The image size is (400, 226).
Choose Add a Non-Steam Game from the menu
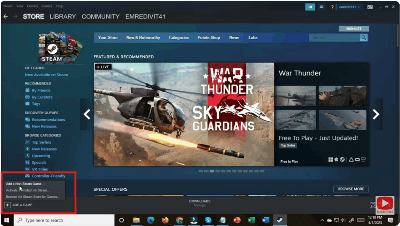pos(24,183)
